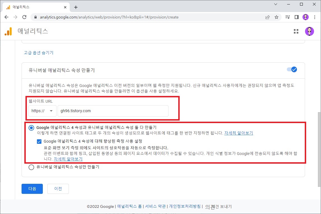Open 서비스 약관 footer link
The height and width of the screenshot is (214, 321).
tap(155, 206)
